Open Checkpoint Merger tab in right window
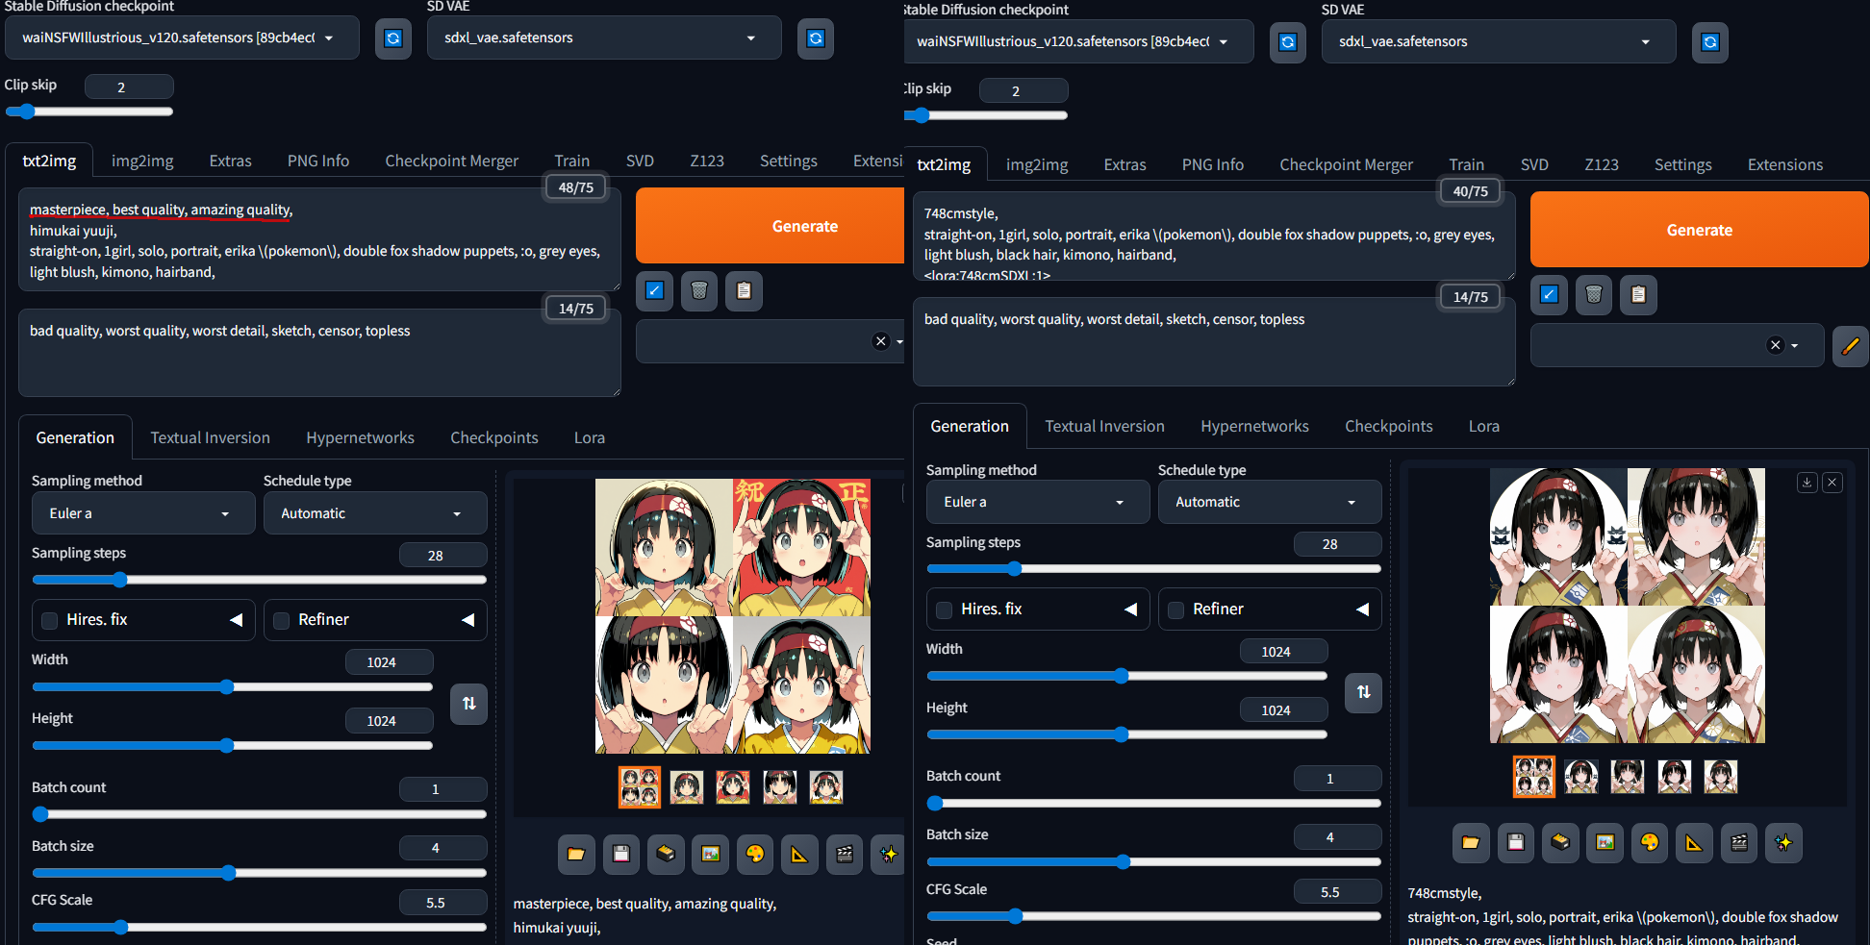Viewport: 1870px width, 945px height. point(1346,164)
